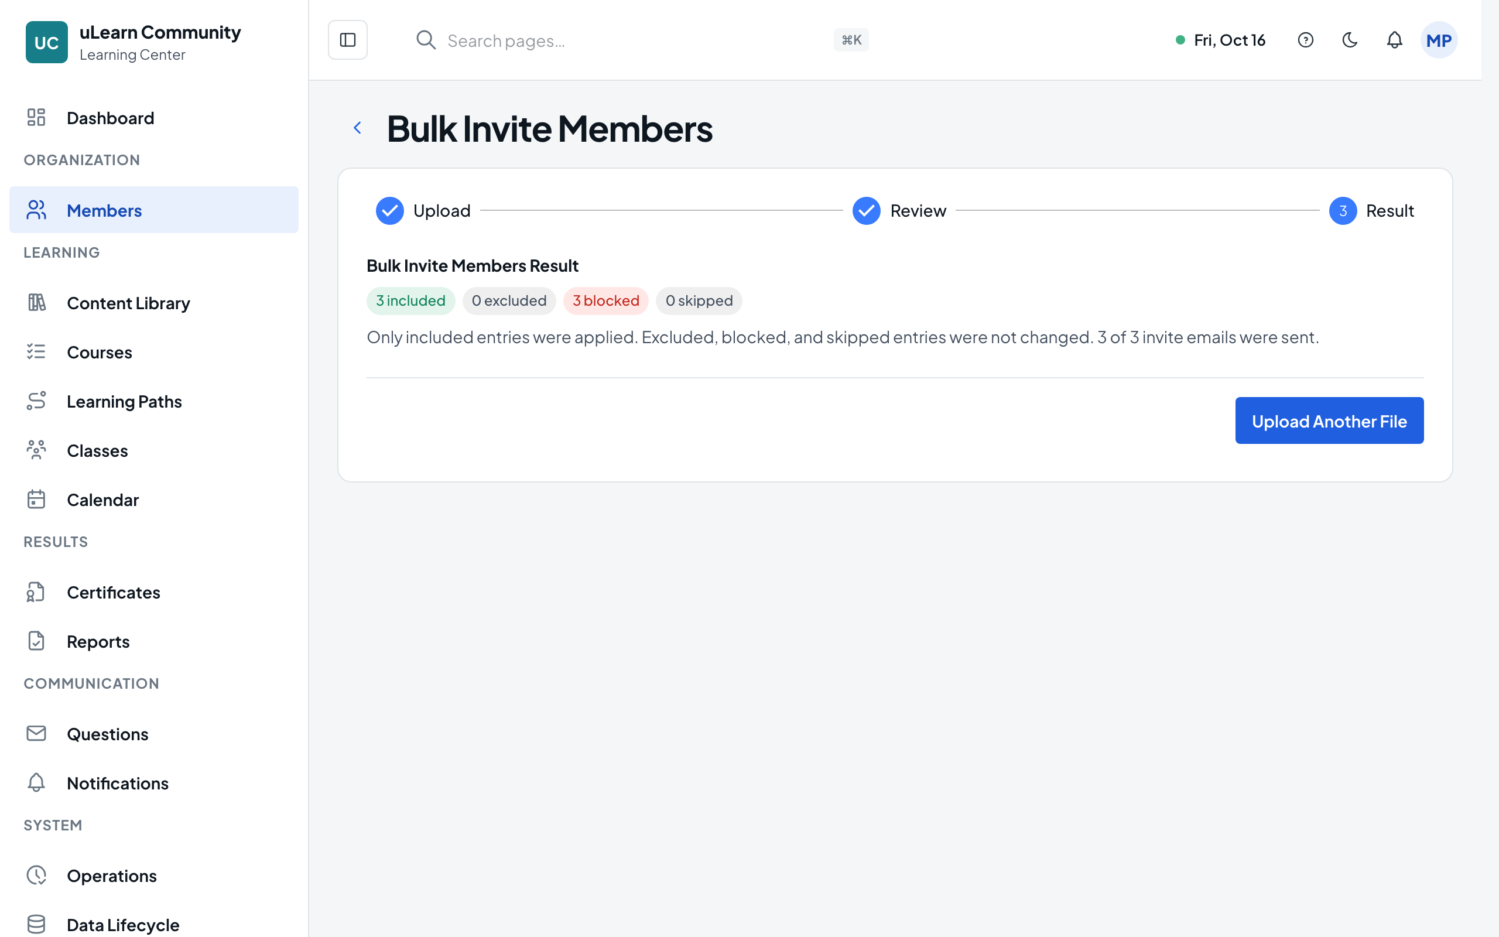The image size is (1499, 937).
Task: Open the help question-mark icon
Action: pyautogui.click(x=1305, y=40)
